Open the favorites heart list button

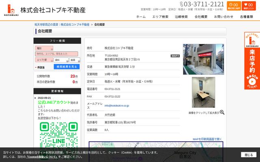click(x=249, y=6)
